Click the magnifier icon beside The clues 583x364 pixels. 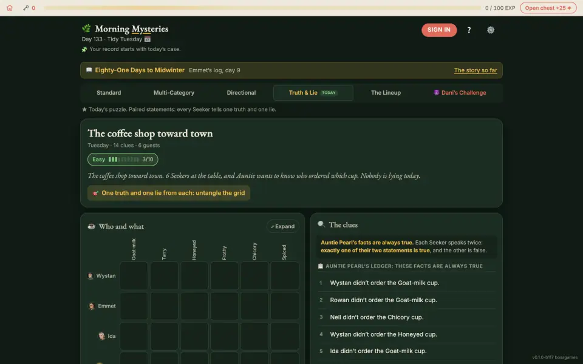click(321, 224)
